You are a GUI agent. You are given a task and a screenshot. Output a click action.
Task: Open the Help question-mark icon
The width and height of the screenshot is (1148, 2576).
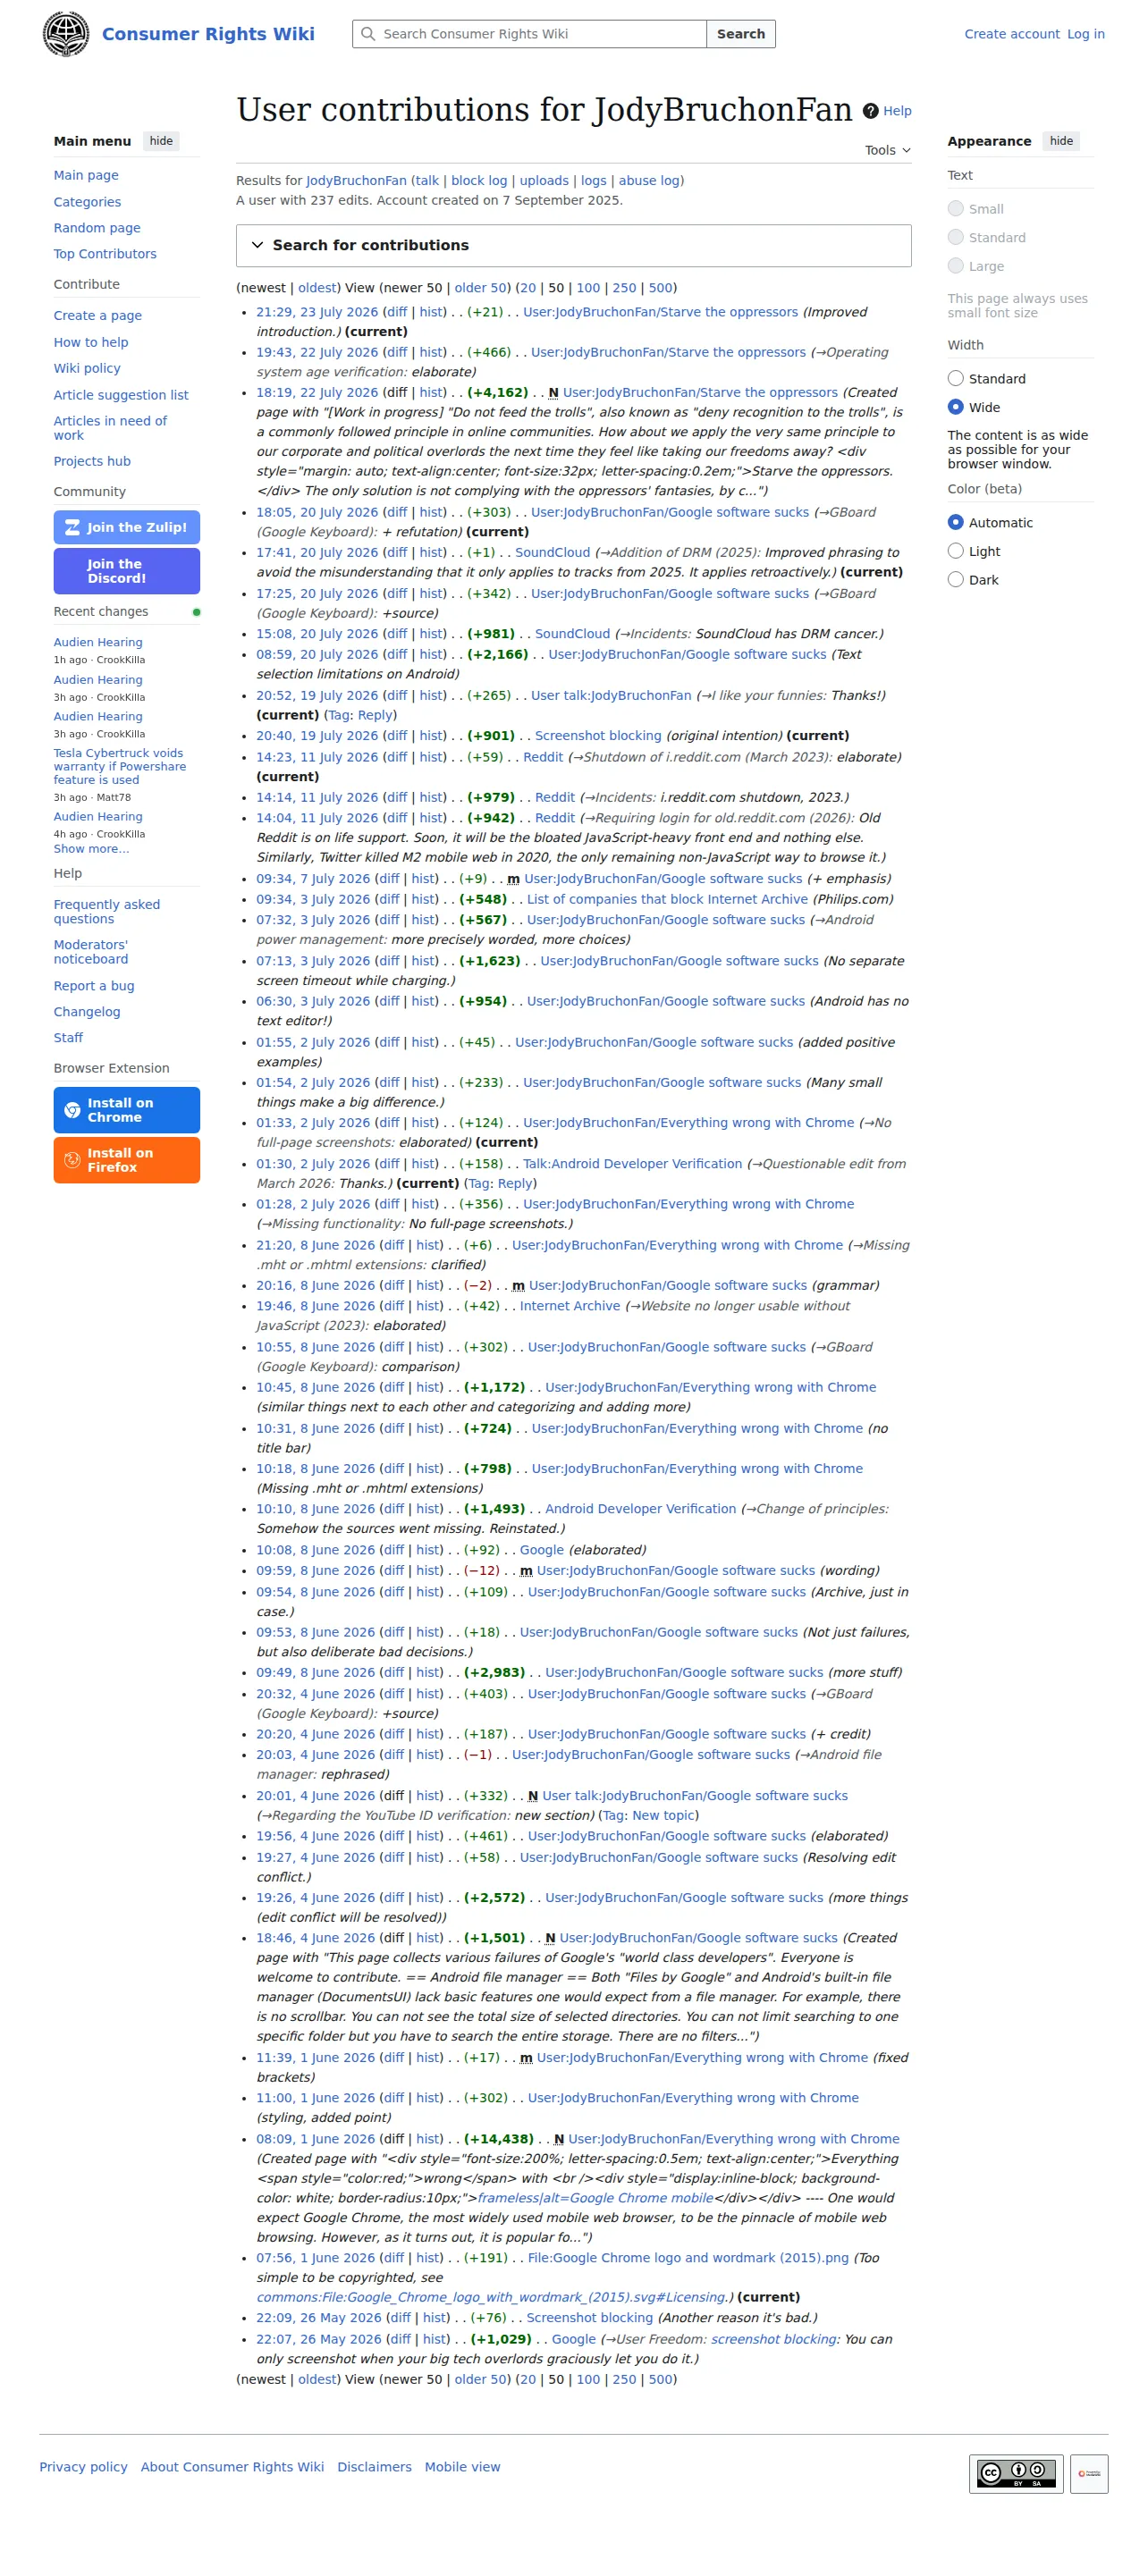pos(870,111)
